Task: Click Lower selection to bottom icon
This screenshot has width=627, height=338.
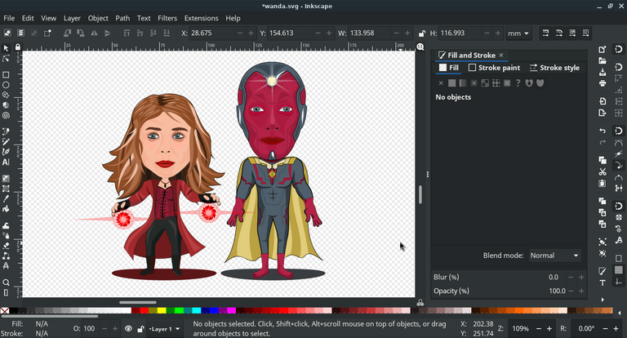Action: [167, 33]
